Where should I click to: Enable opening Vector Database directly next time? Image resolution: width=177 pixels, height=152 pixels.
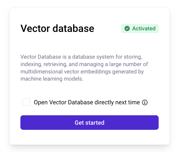pos(26,102)
